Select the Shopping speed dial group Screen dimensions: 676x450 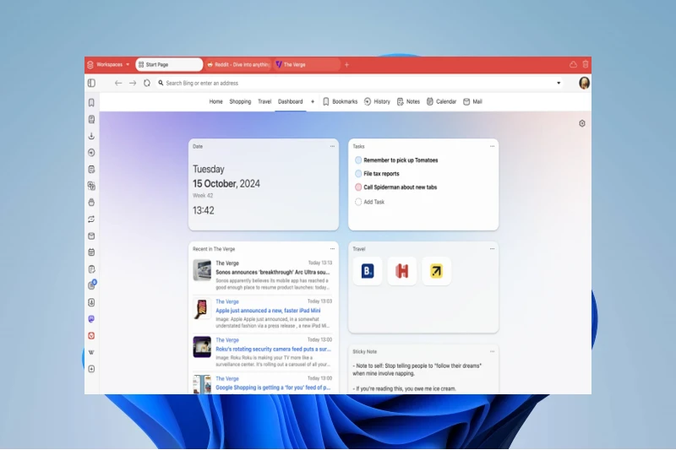pyautogui.click(x=240, y=101)
